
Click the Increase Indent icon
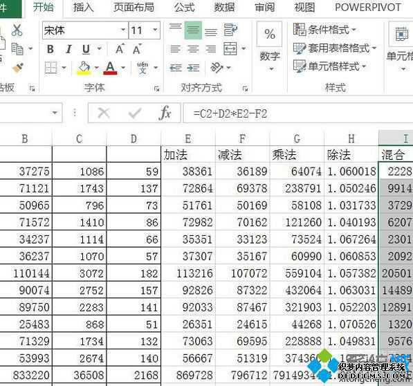pos(193,68)
